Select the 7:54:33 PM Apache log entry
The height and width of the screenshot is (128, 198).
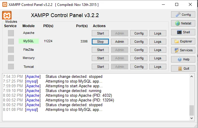click(53, 76)
